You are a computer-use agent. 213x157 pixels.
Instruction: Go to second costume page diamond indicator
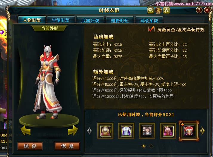click(151, 146)
